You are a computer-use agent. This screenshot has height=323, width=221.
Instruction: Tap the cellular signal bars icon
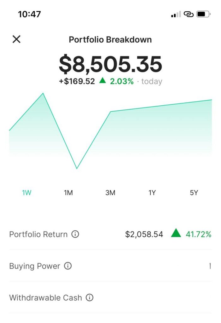(176, 15)
